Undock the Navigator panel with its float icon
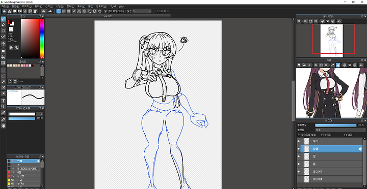This screenshot has height=189, width=367. [362, 16]
